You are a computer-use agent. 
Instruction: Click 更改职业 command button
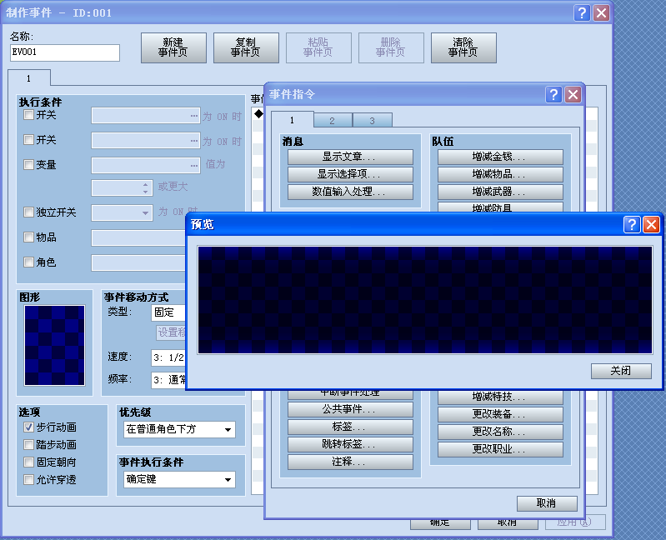click(x=500, y=449)
